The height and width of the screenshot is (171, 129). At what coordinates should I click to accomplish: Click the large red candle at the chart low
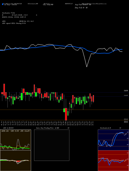66,114
